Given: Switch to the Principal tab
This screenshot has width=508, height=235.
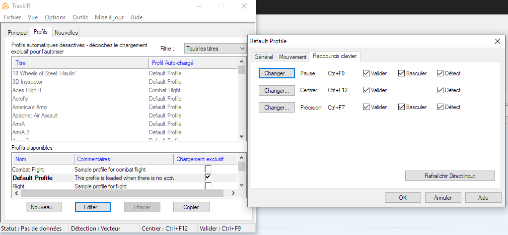Looking at the screenshot, I should click(x=17, y=33).
